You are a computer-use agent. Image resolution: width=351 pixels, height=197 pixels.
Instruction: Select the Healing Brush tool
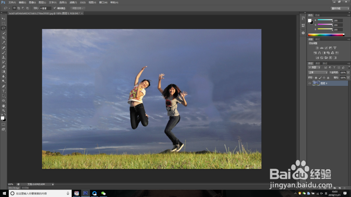tap(4, 48)
